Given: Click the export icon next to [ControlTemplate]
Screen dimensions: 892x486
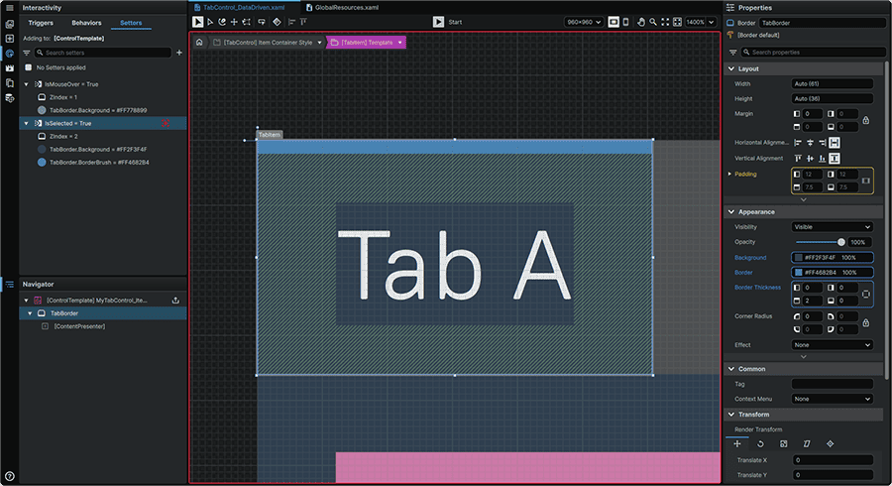Looking at the screenshot, I should pyautogui.click(x=175, y=300).
